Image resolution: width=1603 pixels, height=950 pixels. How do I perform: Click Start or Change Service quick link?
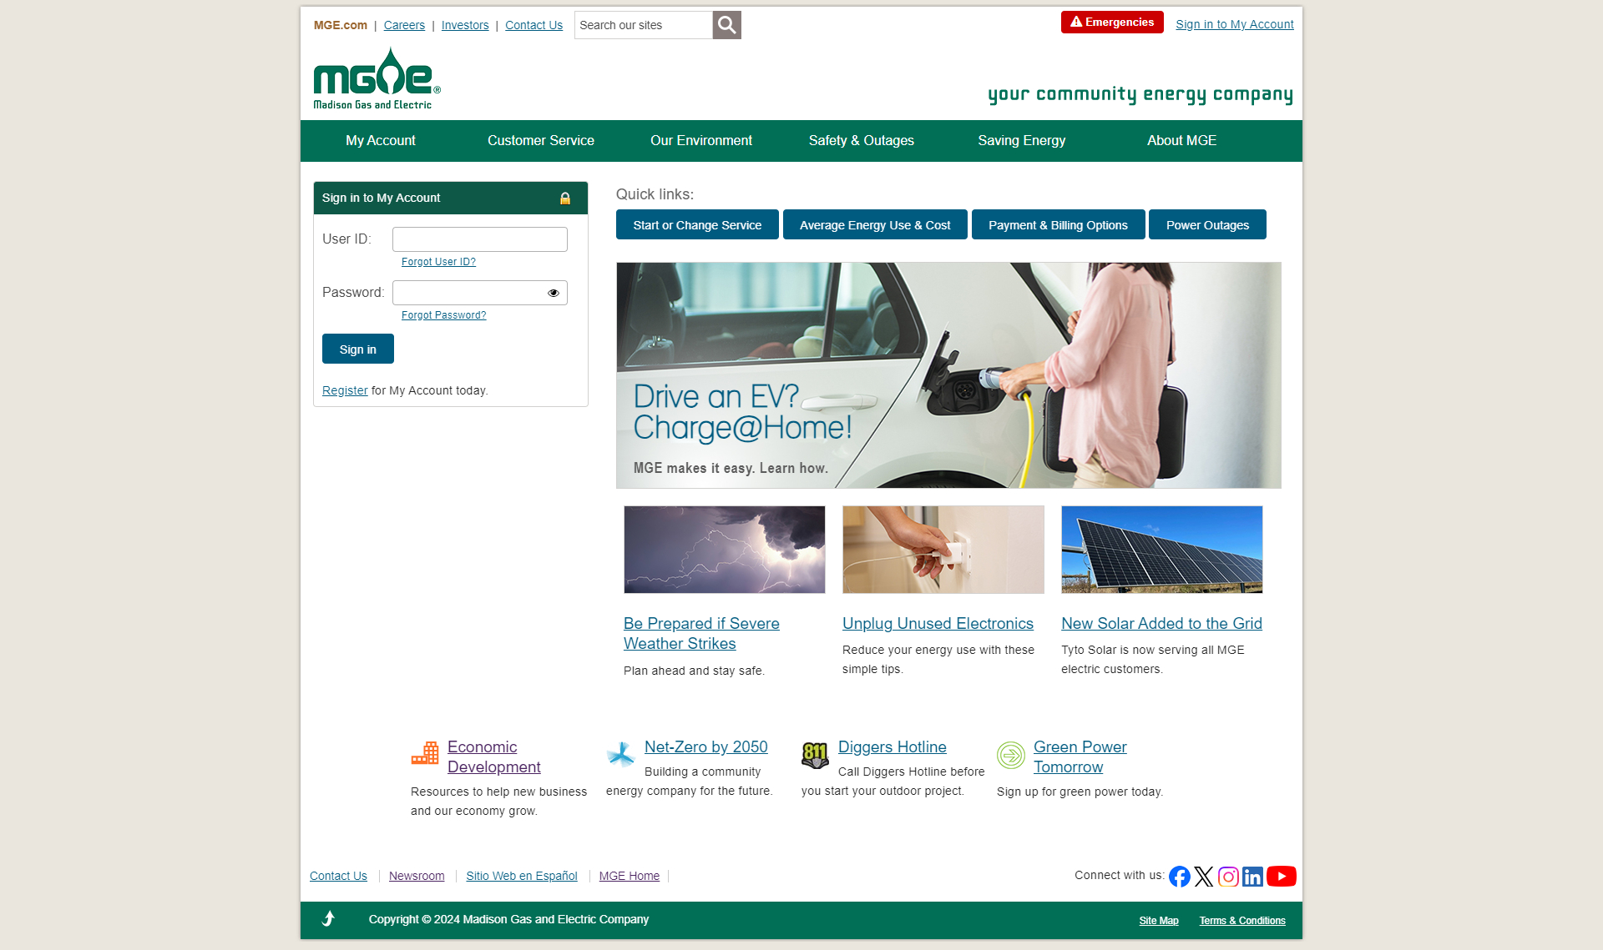click(x=697, y=224)
